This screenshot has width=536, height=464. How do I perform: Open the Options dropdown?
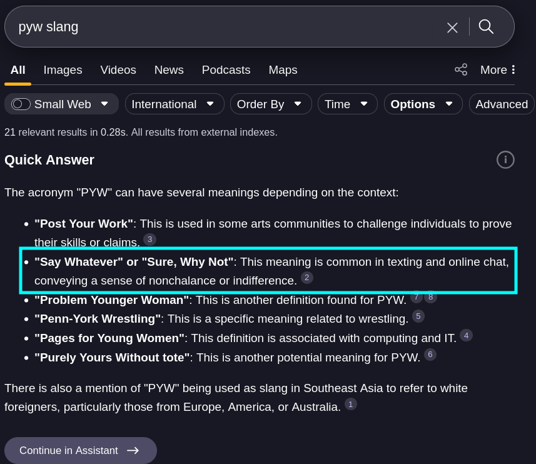click(x=422, y=104)
